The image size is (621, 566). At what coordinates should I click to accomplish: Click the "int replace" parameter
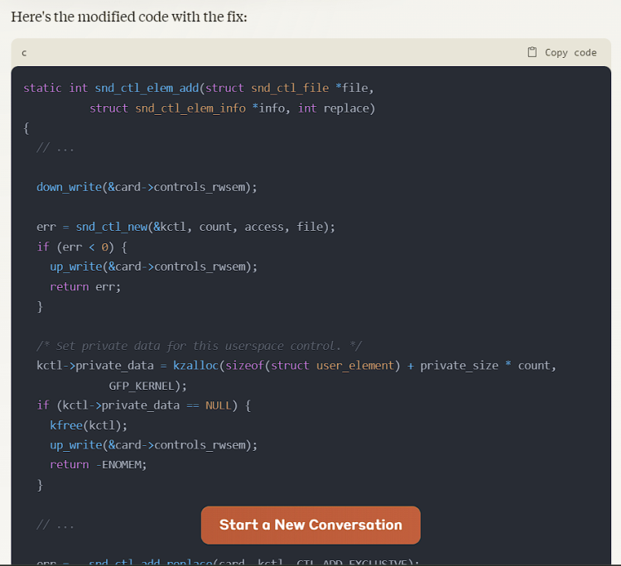point(336,108)
